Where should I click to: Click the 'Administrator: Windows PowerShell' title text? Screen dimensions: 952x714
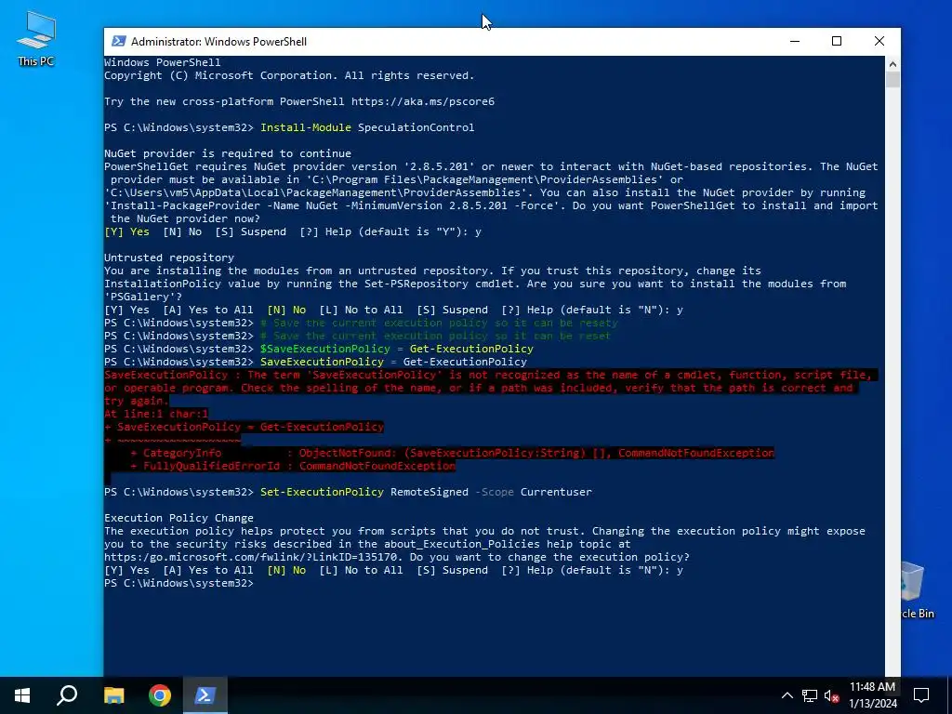(x=218, y=41)
